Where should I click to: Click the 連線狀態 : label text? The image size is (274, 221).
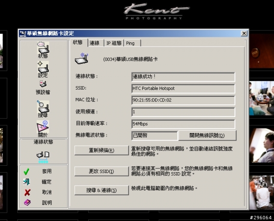pyautogui.click(x=86, y=76)
